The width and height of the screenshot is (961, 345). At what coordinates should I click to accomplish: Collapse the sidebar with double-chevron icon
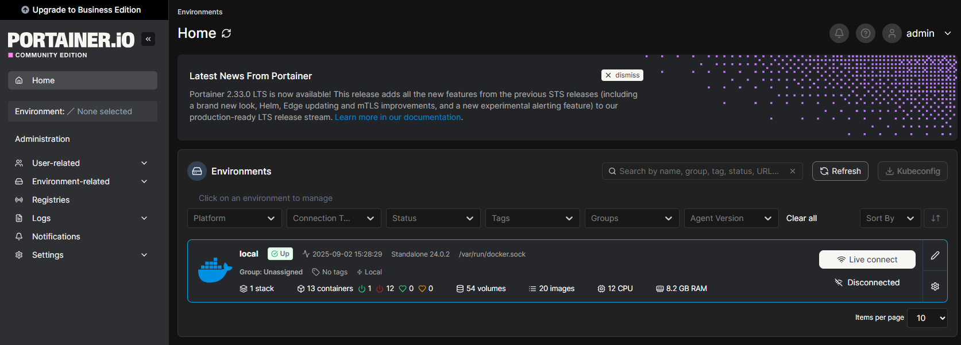coord(148,39)
